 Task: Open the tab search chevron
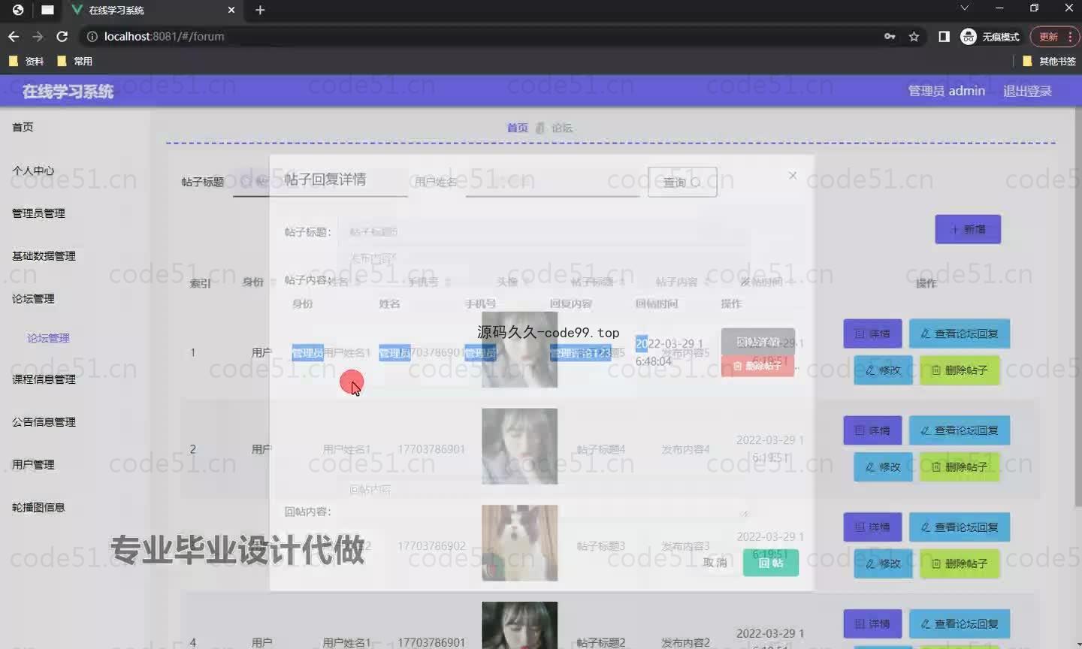[964, 8]
